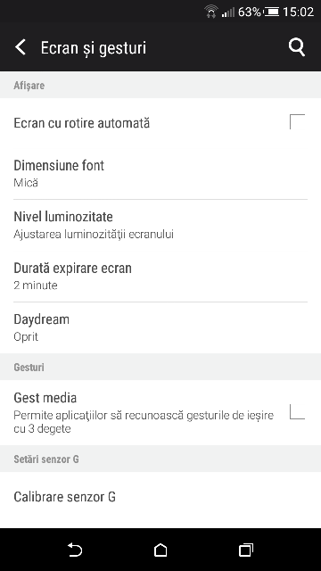Tap the 15:02 clock in status bar
321x571 pixels.
[298, 12]
